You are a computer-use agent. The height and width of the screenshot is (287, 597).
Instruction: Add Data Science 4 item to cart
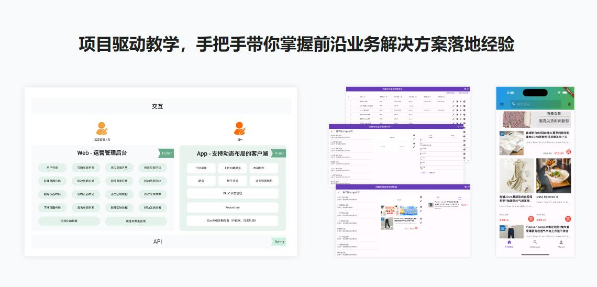(x=568, y=219)
